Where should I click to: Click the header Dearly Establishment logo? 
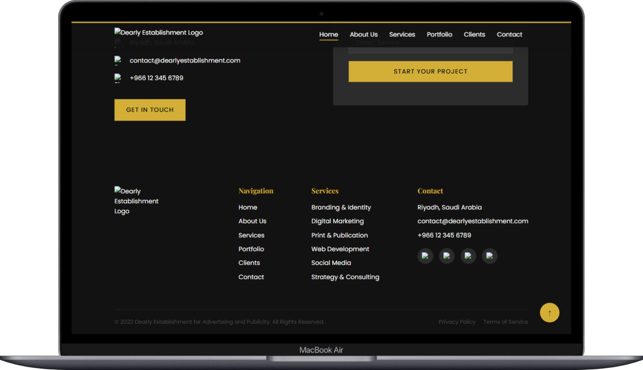[x=159, y=33]
